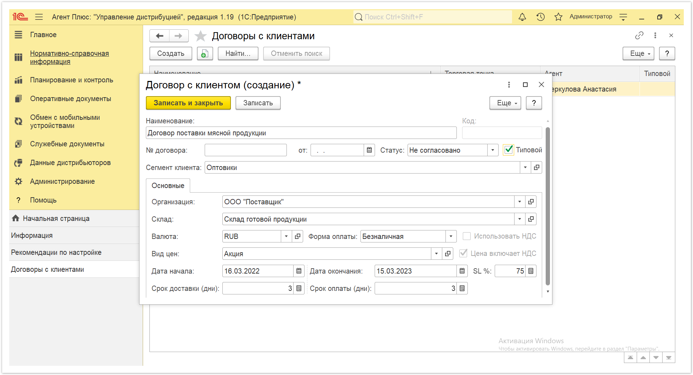Open calculator for Срок доставки field
693x375 pixels.
[299, 288]
